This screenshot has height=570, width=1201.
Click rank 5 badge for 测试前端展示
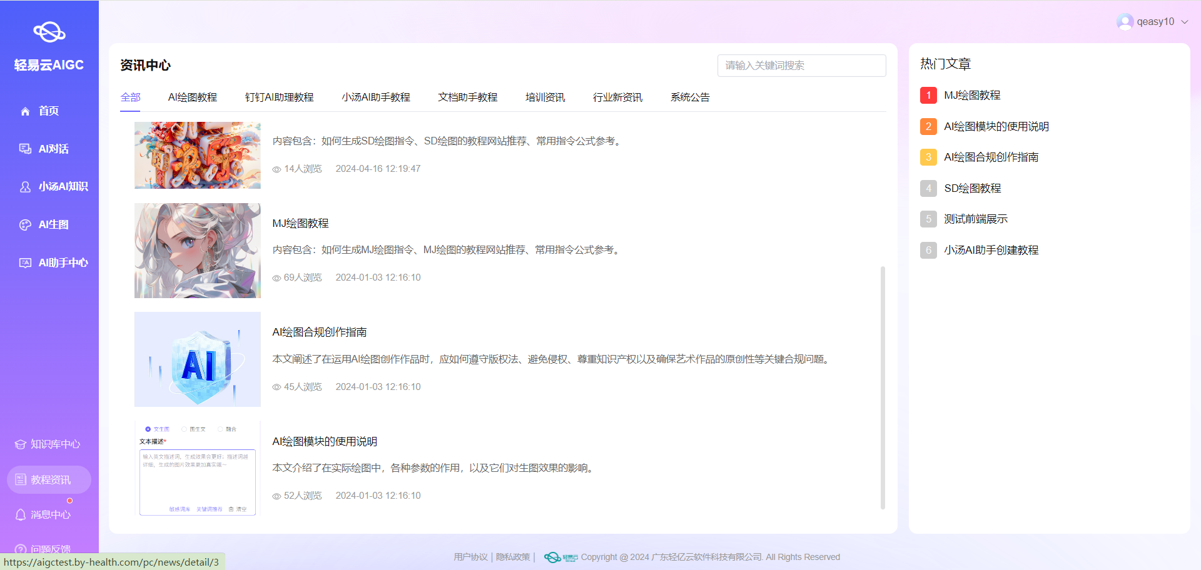pos(928,219)
